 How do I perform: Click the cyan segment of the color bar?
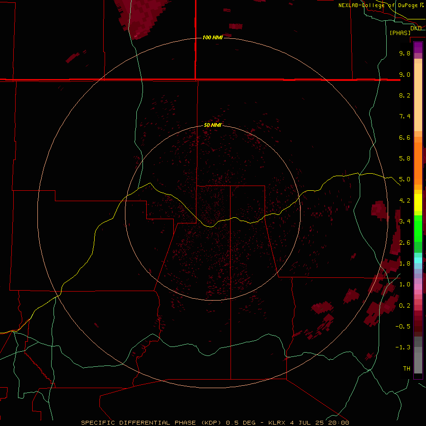(418, 260)
